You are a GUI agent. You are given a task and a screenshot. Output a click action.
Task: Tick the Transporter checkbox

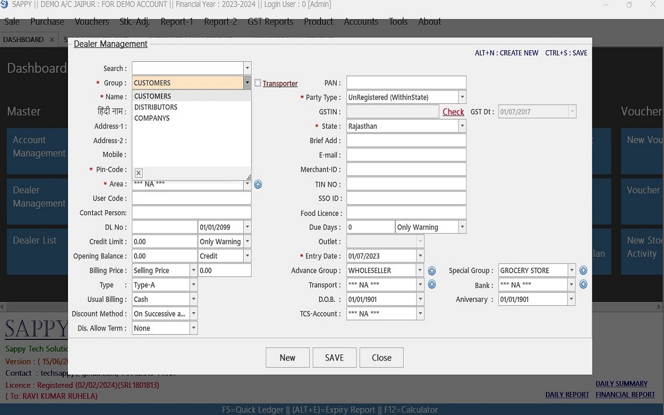point(258,83)
